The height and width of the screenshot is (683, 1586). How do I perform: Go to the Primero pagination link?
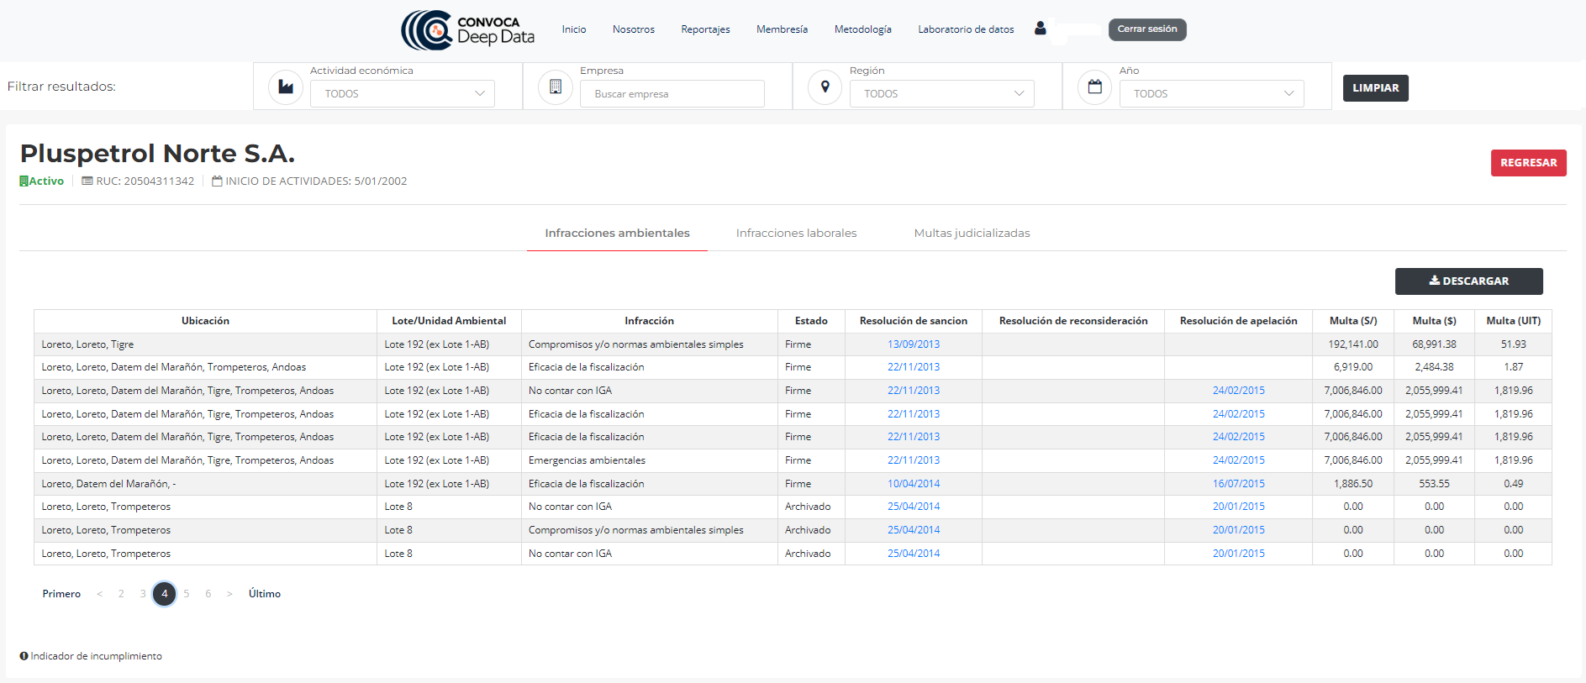coord(61,594)
